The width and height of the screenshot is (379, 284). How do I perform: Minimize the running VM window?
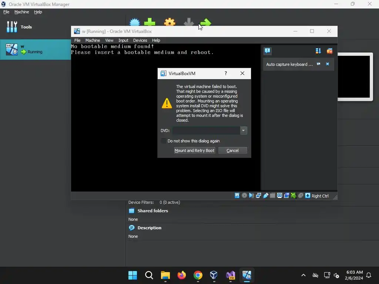[x=295, y=31]
